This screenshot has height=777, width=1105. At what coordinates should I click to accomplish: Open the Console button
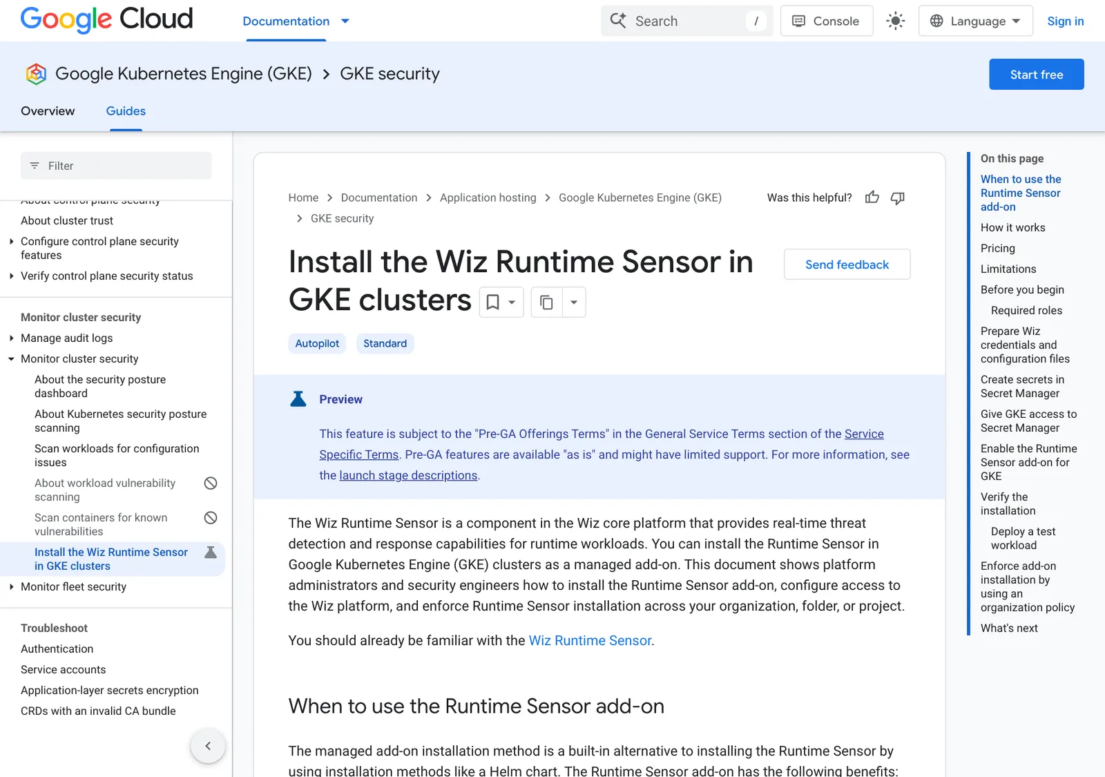point(826,21)
